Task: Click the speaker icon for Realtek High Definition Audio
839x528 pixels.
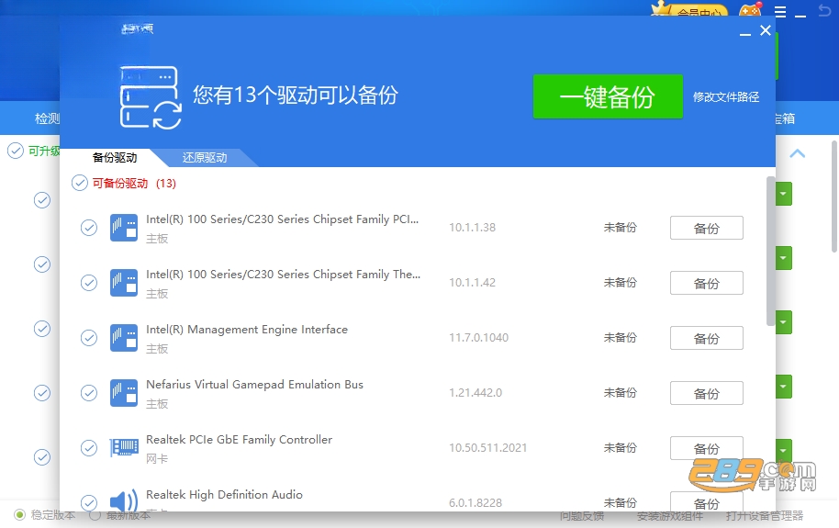Action: coord(124,501)
